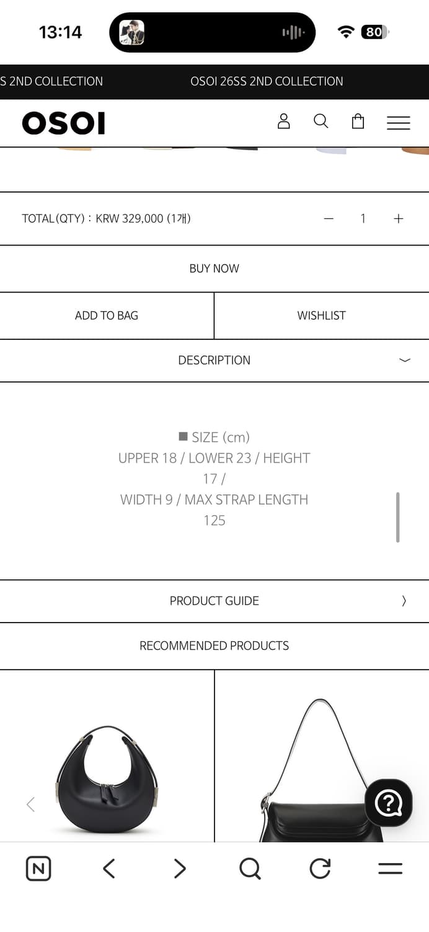Increase quantity with plus button
Viewport: 429px width, 932px height.
(398, 219)
